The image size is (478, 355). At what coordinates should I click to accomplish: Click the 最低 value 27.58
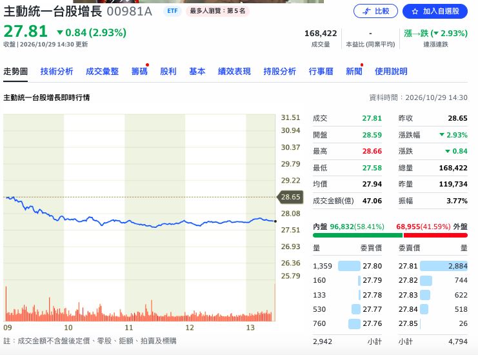coord(372,168)
